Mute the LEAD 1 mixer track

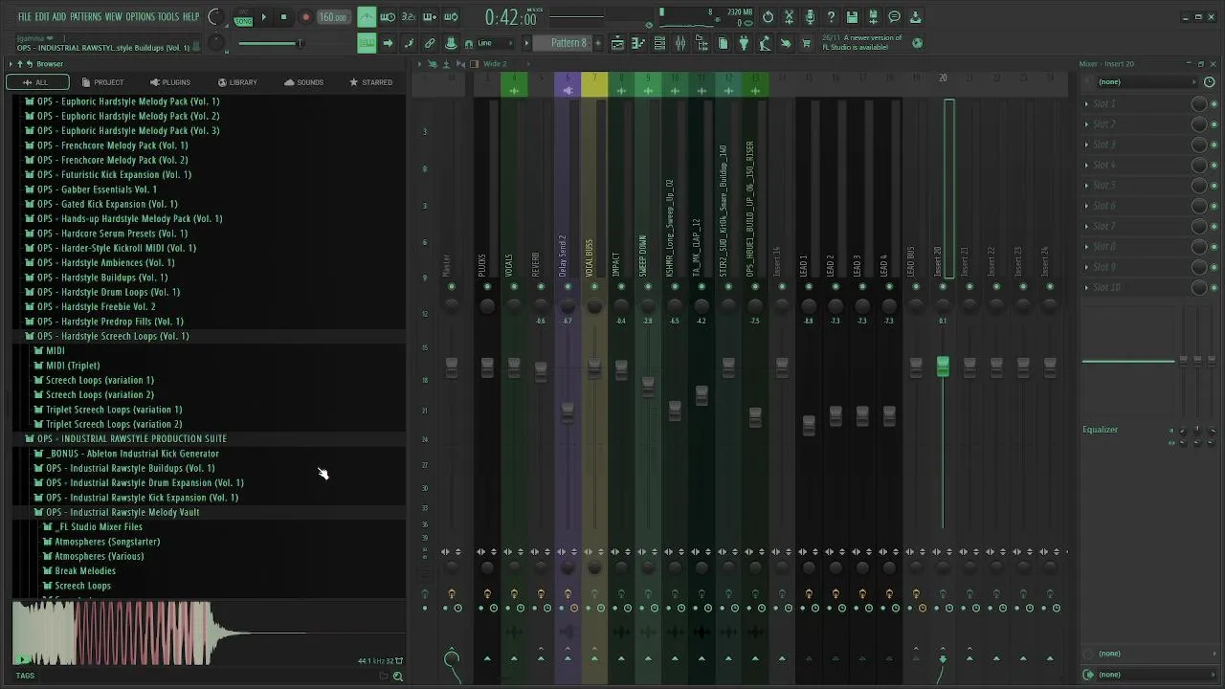pos(809,286)
